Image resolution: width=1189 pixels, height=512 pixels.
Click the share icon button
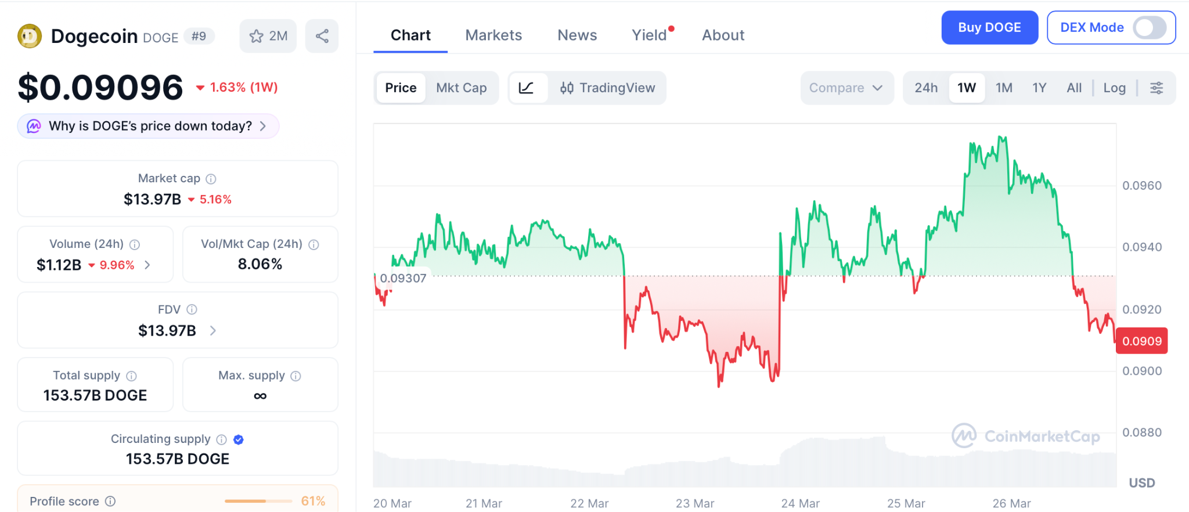(x=322, y=37)
